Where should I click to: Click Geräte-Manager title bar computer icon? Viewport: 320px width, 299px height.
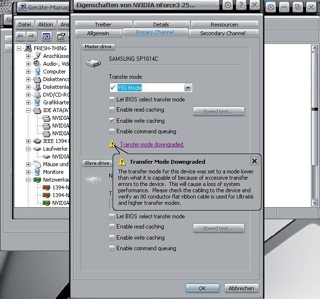point(22,7)
